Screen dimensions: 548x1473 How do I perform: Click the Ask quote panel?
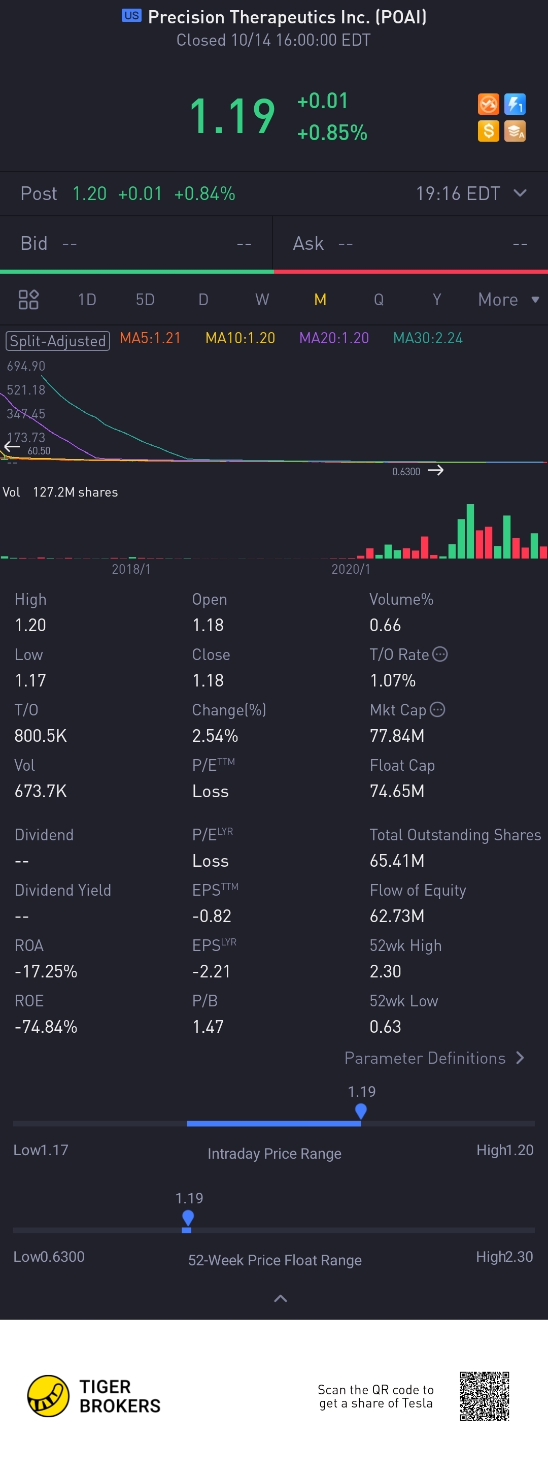pyautogui.click(x=411, y=244)
